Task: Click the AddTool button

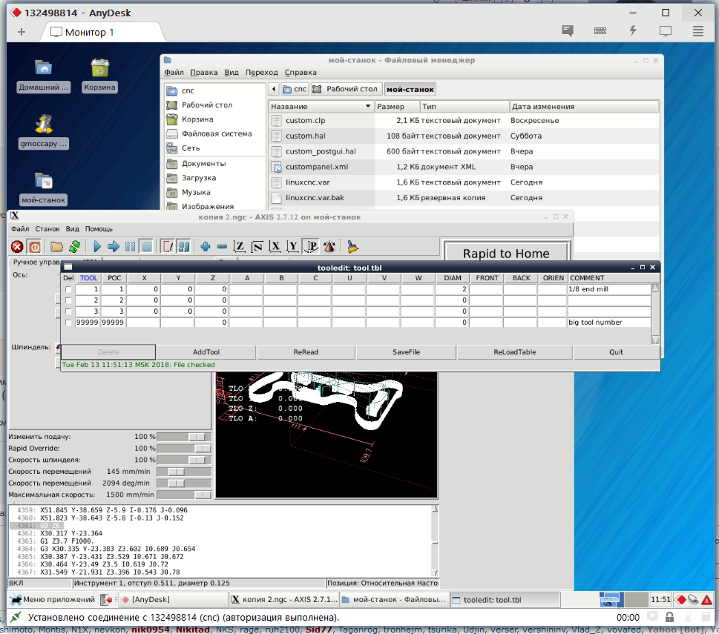Action: [x=206, y=351]
